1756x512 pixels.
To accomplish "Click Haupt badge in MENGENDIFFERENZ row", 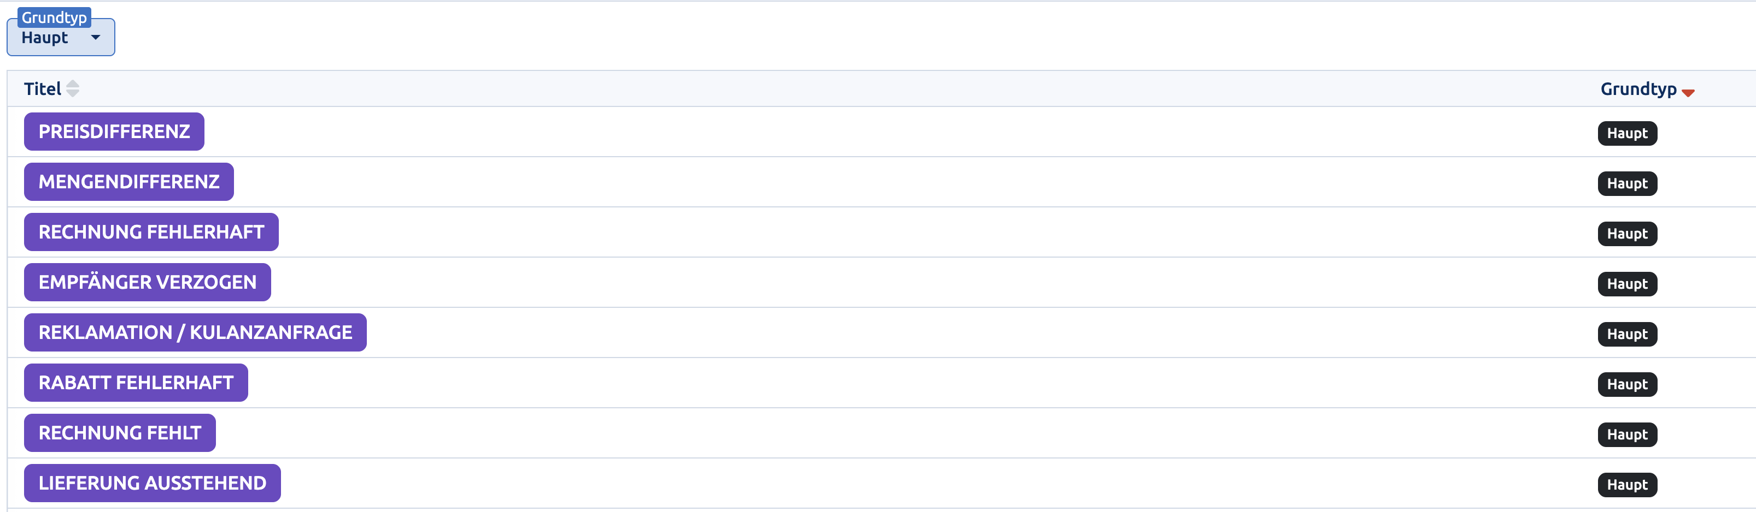I will click(1627, 184).
